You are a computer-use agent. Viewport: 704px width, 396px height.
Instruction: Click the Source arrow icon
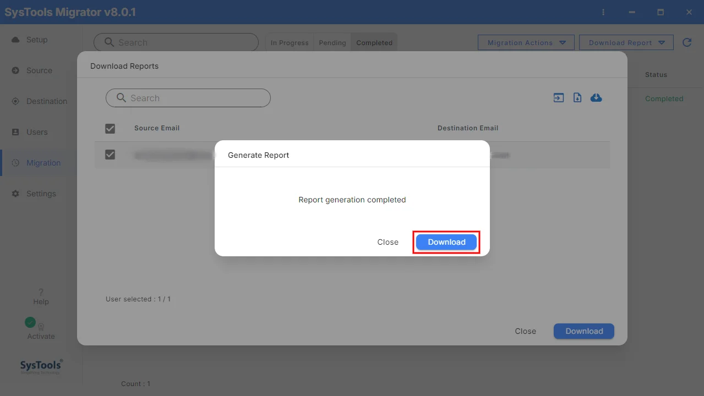(15, 70)
